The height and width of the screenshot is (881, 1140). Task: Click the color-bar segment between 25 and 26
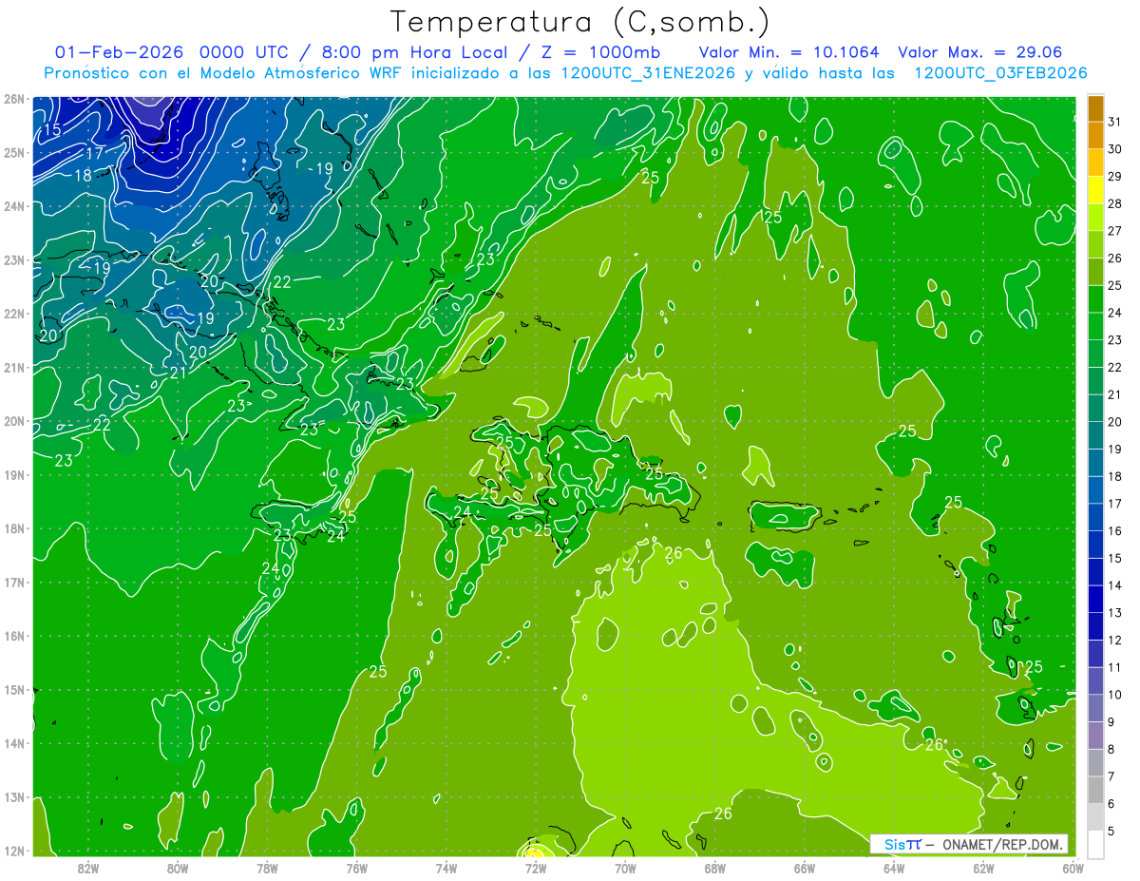click(x=1095, y=273)
